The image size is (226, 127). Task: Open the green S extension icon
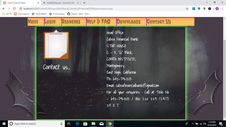(x=194, y=8)
